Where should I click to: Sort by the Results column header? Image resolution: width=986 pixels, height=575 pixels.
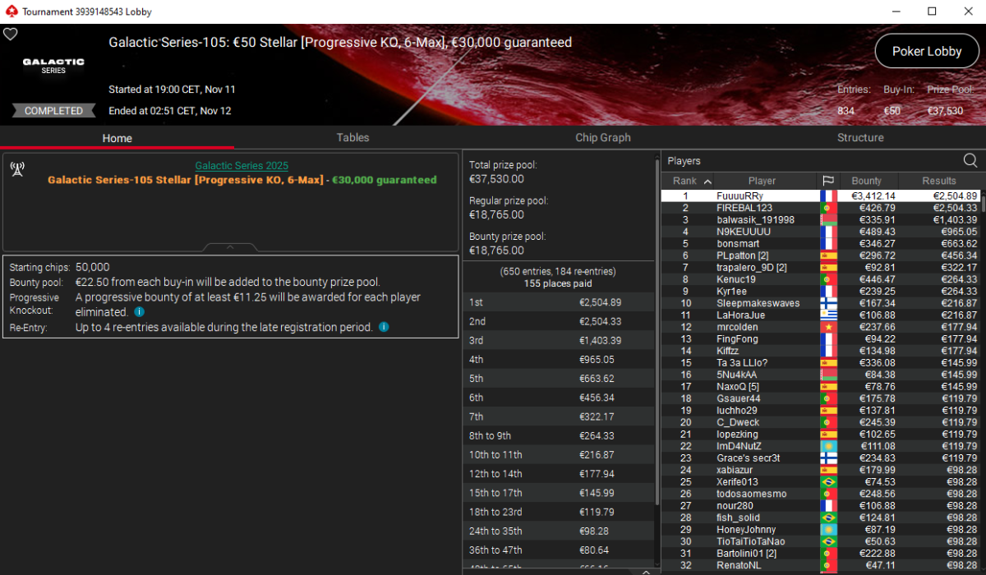[939, 181]
